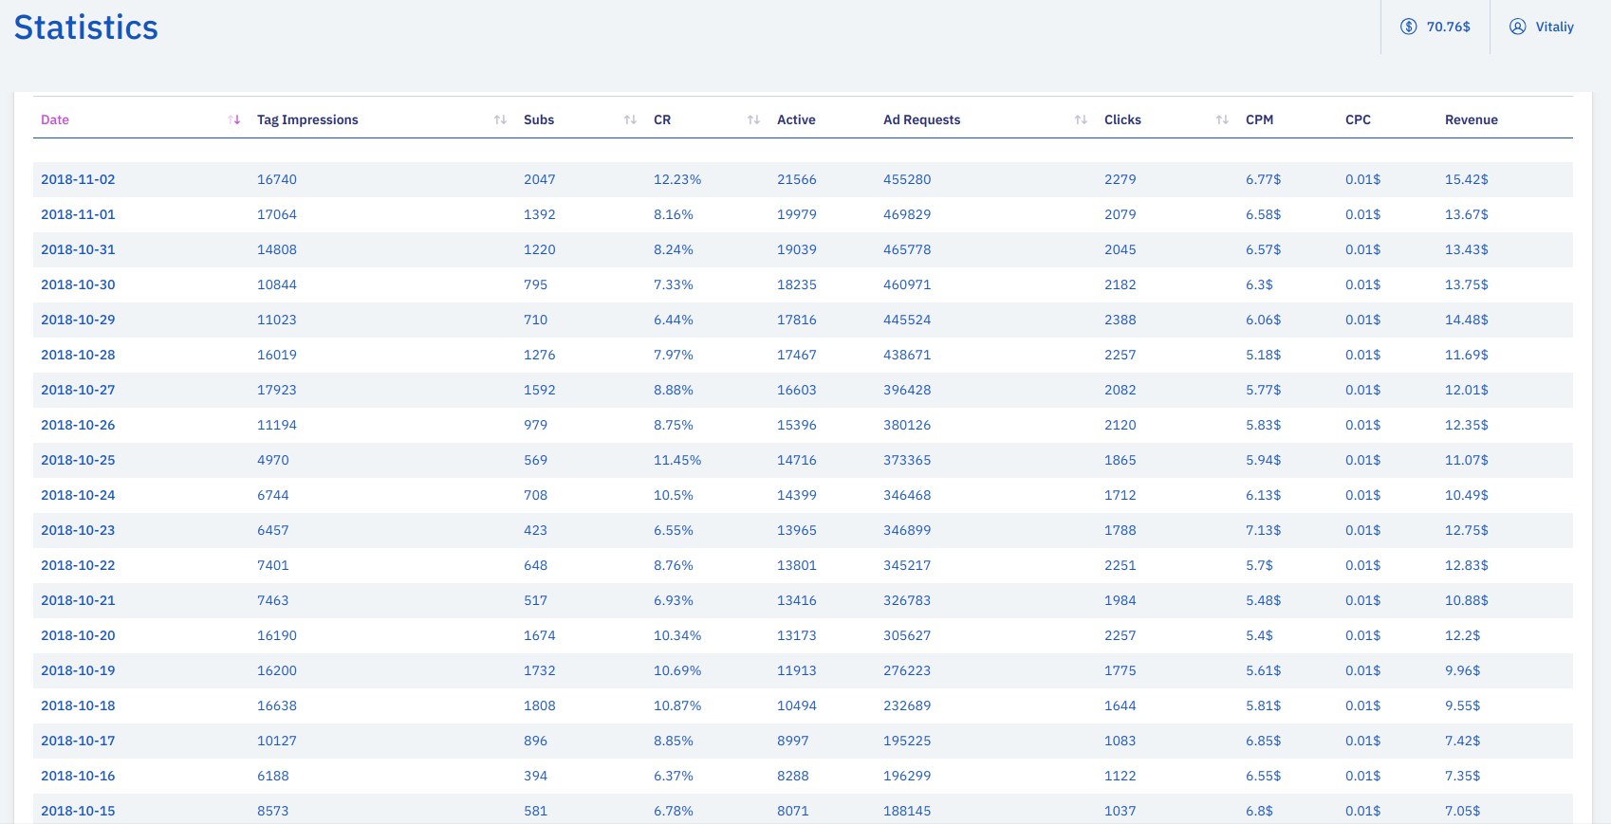
Task: Select the 2018-10-19 date cell
Action: pos(78,670)
